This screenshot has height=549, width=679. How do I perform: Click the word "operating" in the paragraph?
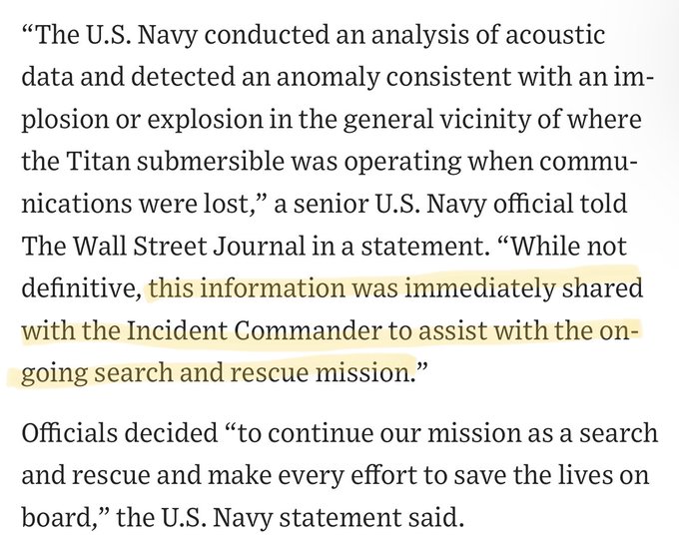(404, 162)
